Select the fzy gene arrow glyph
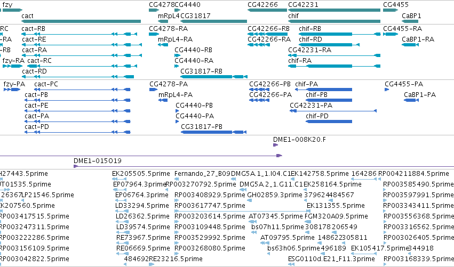Viewport: 454px width, 267px height. point(12,10)
